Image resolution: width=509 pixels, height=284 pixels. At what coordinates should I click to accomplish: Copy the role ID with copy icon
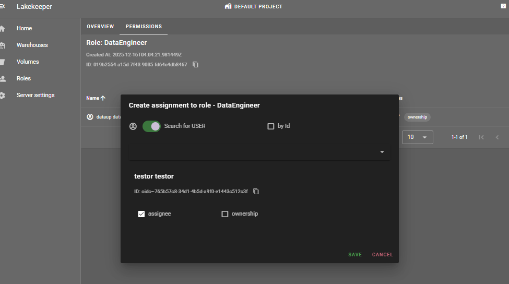(x=195, y=65)
